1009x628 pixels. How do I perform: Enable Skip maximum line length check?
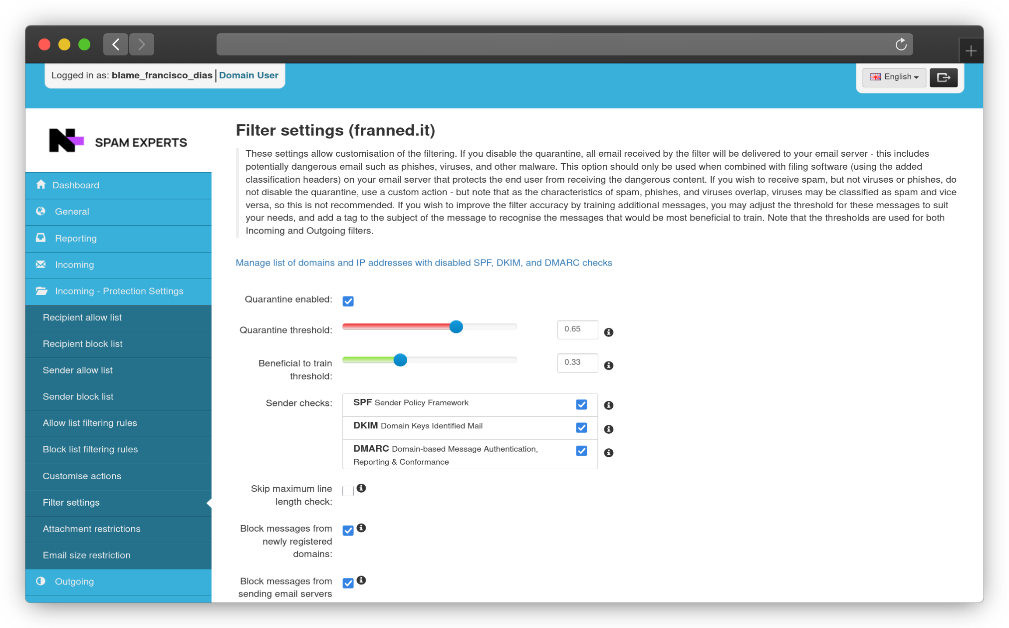tap(348, 491)
